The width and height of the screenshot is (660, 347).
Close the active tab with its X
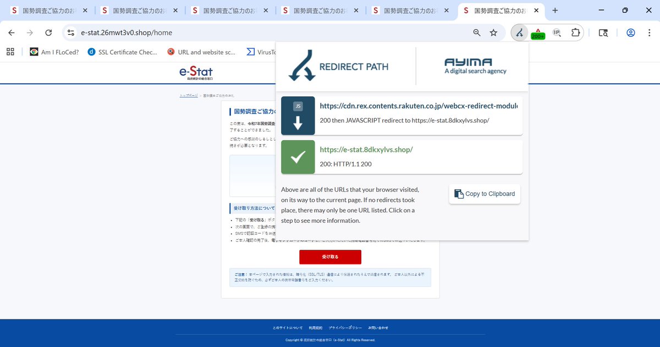tap(536, 10)
